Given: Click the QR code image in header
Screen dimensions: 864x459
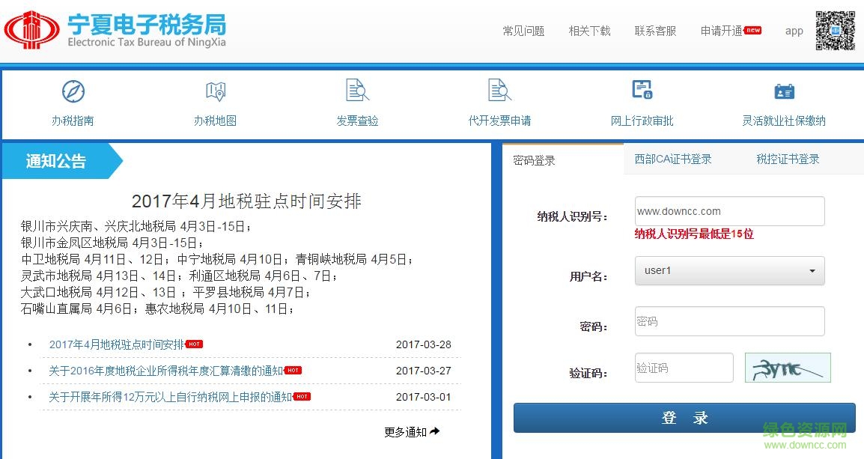Looking at the screenshot, I should (835, 31).
